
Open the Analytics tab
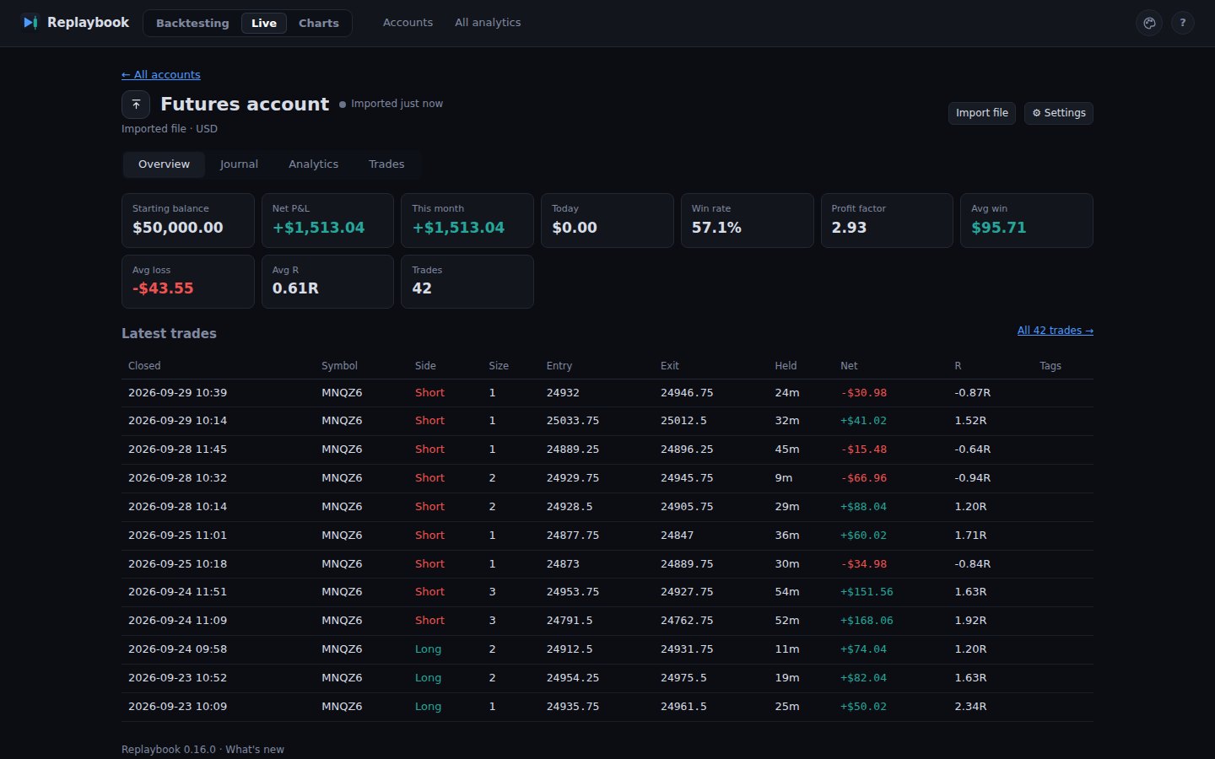pyautogui.click(x=313, y=164)
